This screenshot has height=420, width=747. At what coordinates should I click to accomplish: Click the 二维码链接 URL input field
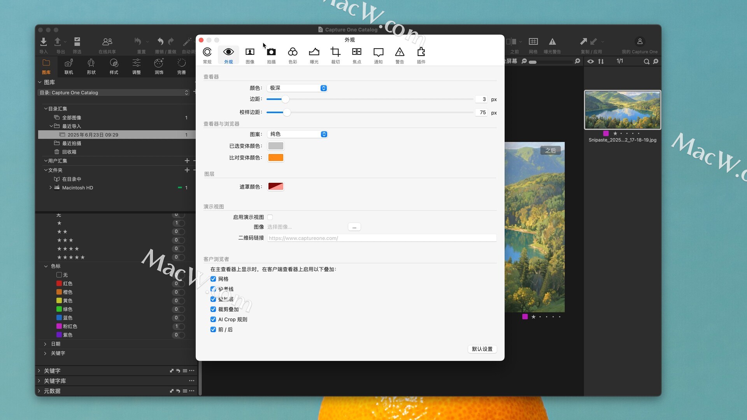click(x=382, y=238)
